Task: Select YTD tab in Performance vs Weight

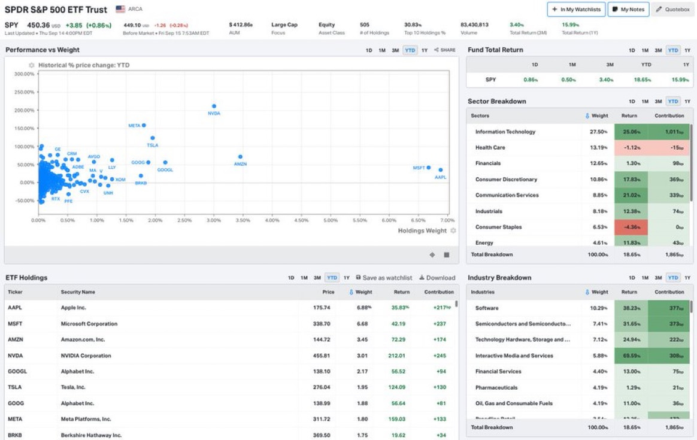Action: pos(410,50)
